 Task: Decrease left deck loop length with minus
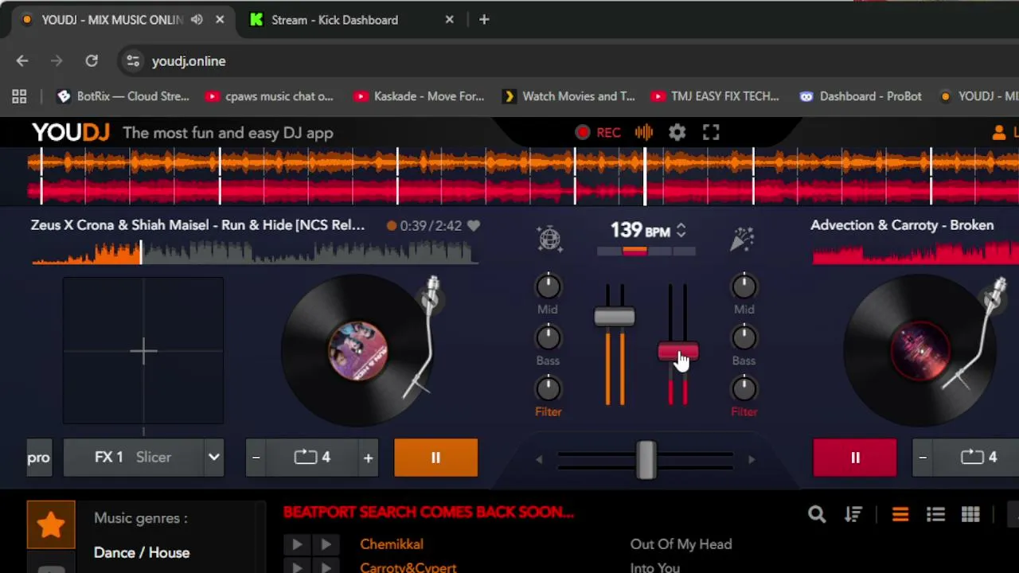click(256, 458)
